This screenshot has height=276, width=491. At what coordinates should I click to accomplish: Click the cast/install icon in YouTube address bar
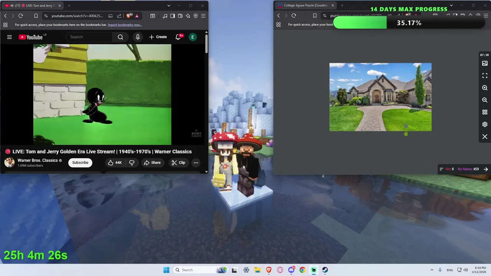pyautogui.click(x=110, y=16)
